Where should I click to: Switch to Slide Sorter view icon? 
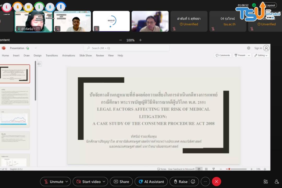[x=206, y=169]
